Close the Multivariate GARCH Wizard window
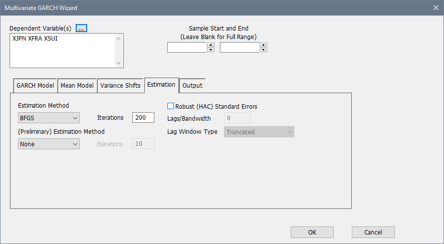The image size is (444, 244). pyautogui.click(x=435, y=8)
